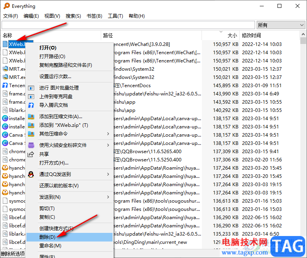Click size value 140,292 KB
Image resolution: width=307 pixels, height=258 pixels.
[226, 110]
